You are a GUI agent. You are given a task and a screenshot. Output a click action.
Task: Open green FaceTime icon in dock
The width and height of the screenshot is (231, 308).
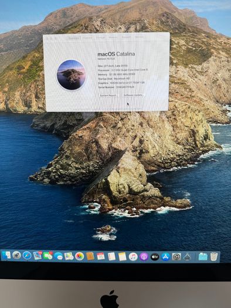point(48,256)
